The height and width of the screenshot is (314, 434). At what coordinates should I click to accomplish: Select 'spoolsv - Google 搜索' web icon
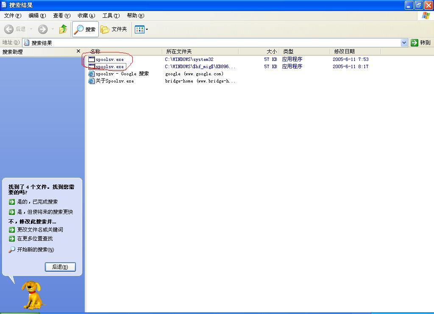(92, 74)
